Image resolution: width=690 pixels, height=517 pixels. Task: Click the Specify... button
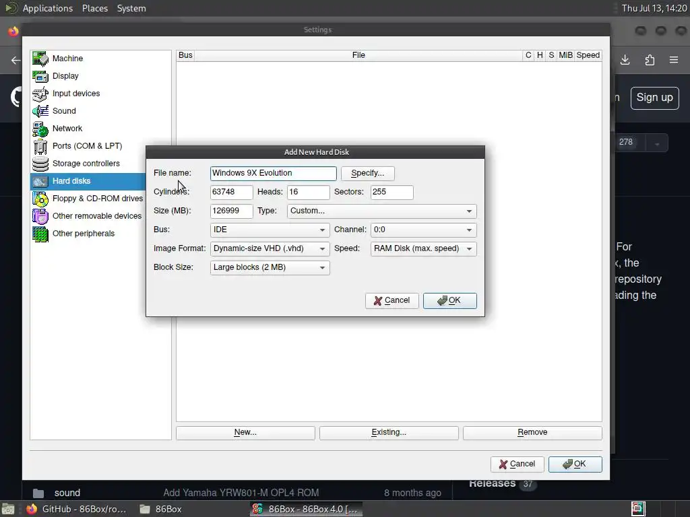(367, 173)
